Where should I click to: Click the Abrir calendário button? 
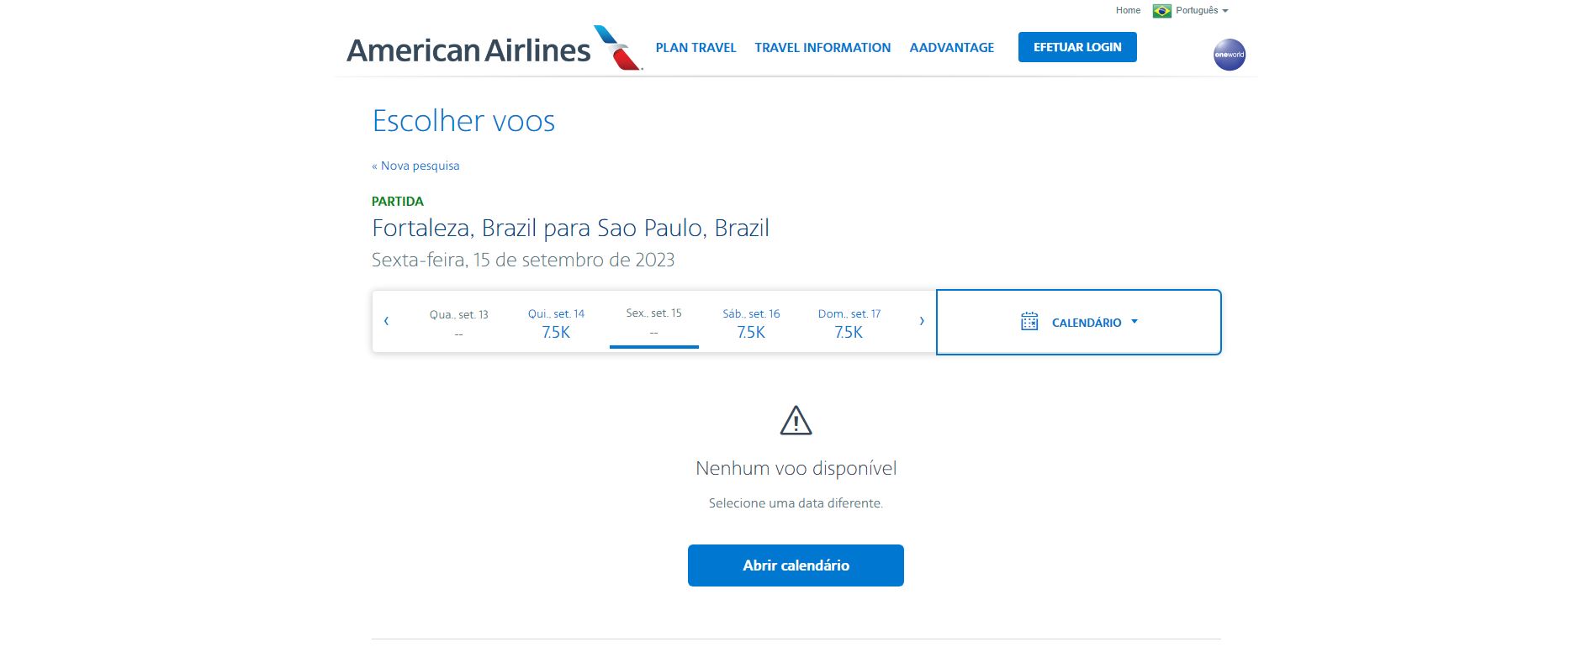796,565
